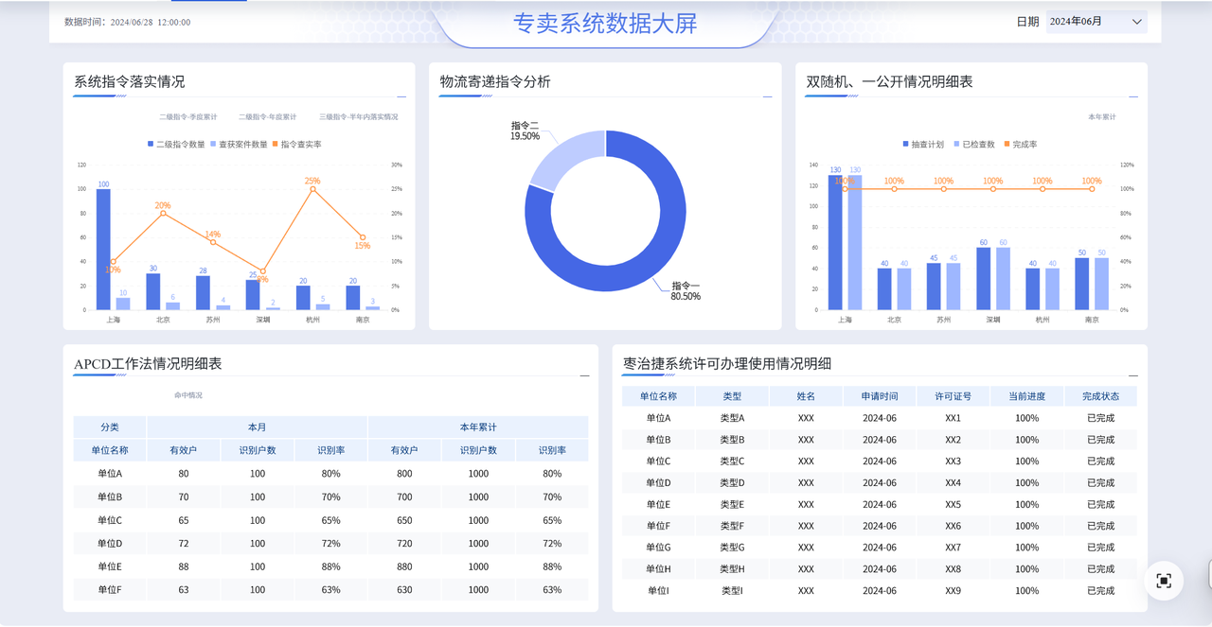The image size is (1212, 627).
Task: Click the 单位I cell
Action: 658,591
